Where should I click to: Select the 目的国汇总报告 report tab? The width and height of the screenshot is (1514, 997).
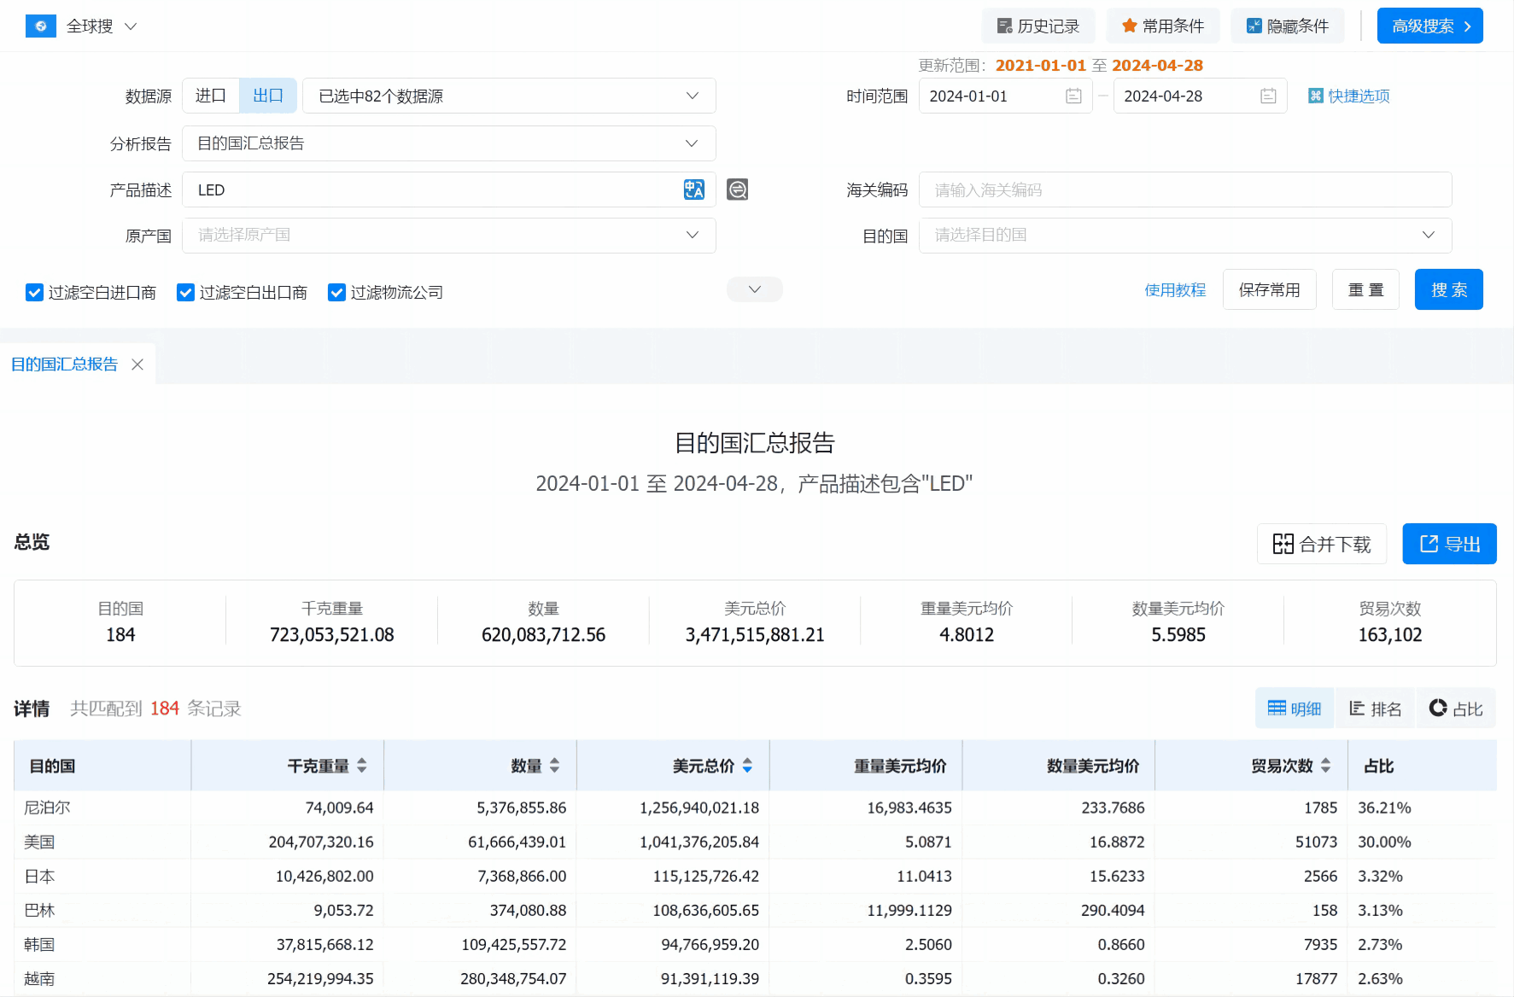pyautogui.click(x=64, y=364)
